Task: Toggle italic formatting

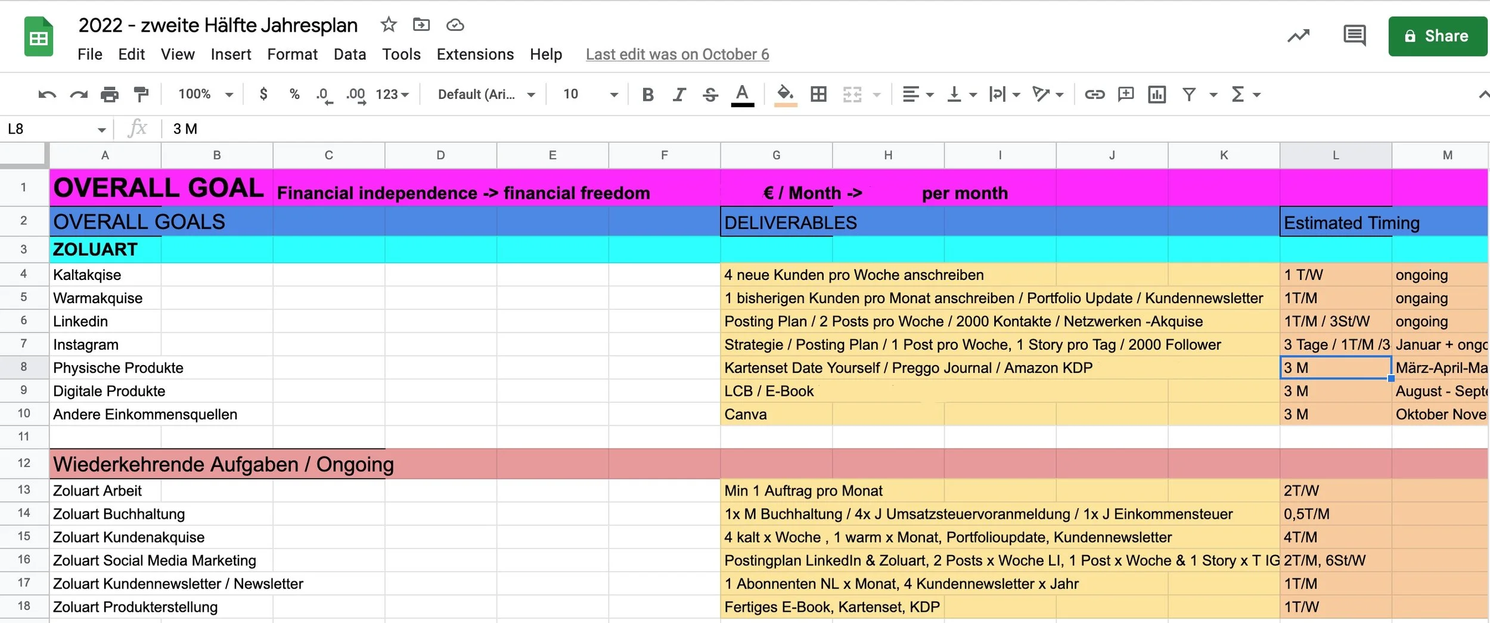Action: [x=679, y=94]
